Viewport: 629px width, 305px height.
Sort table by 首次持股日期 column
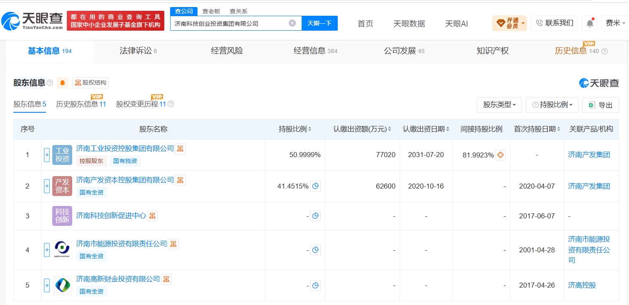[x=537, y=129]
